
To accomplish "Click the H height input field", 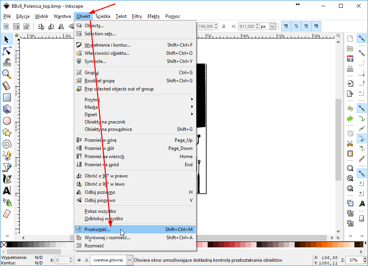I will click(x=246, y=26).
